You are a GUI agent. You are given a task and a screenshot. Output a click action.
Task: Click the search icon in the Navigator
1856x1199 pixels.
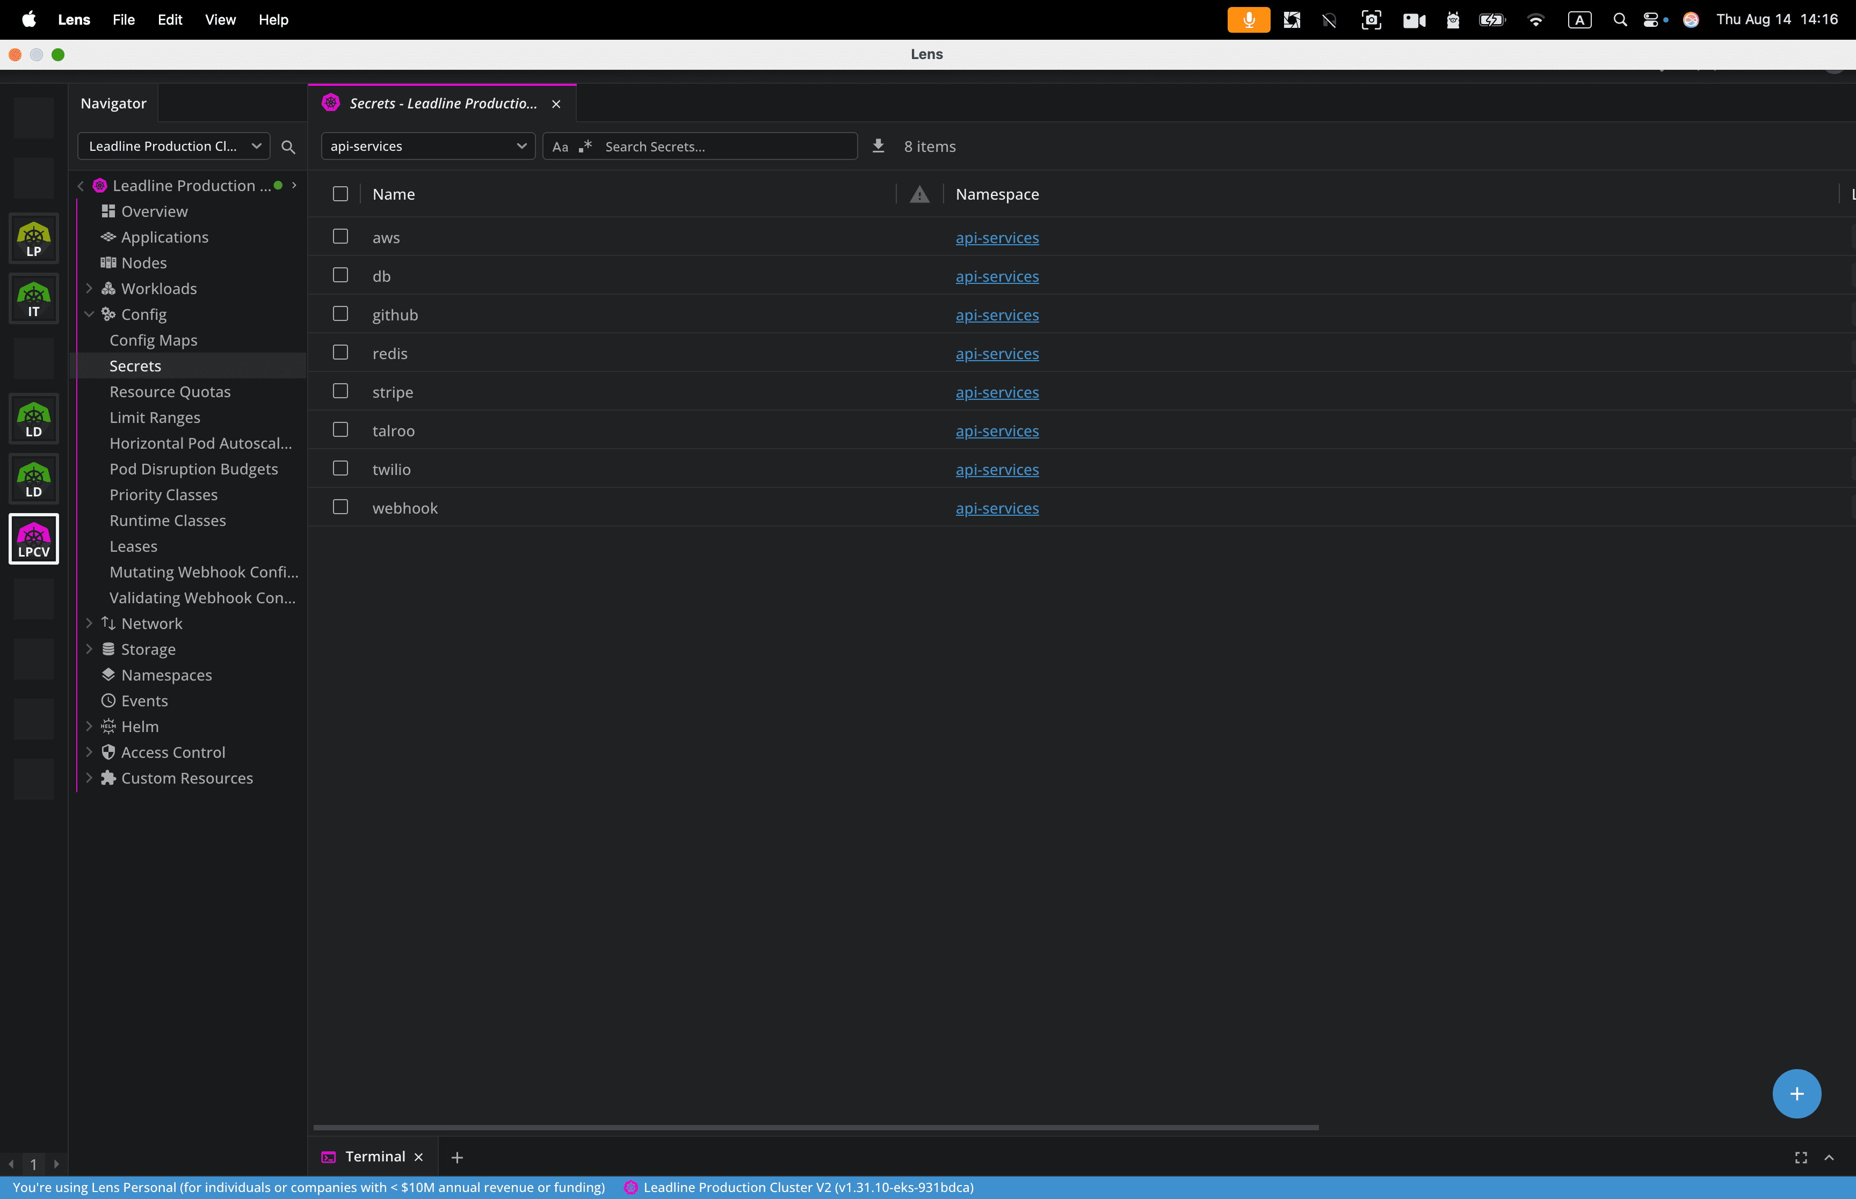pos(287,147)
